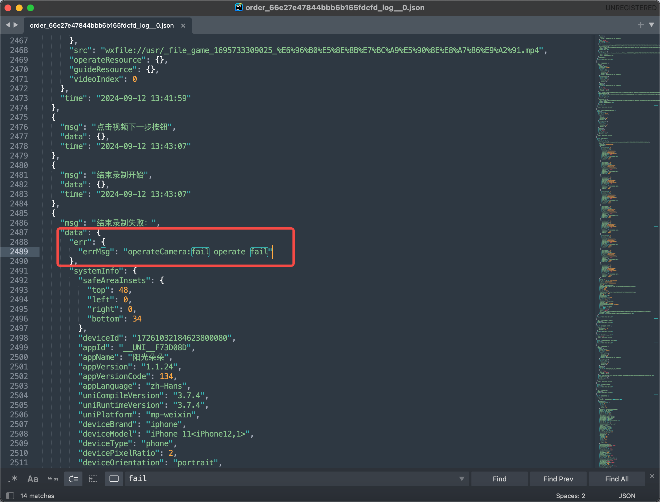Image resolution: width=660 pixels, height=502 pixels.
Task: Open JSON syntax selector in status bar
Action: click(x=627, y=496)
